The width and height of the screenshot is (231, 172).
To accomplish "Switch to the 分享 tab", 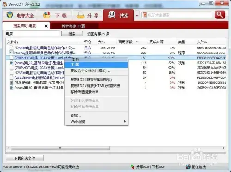I will pos(87,15).
